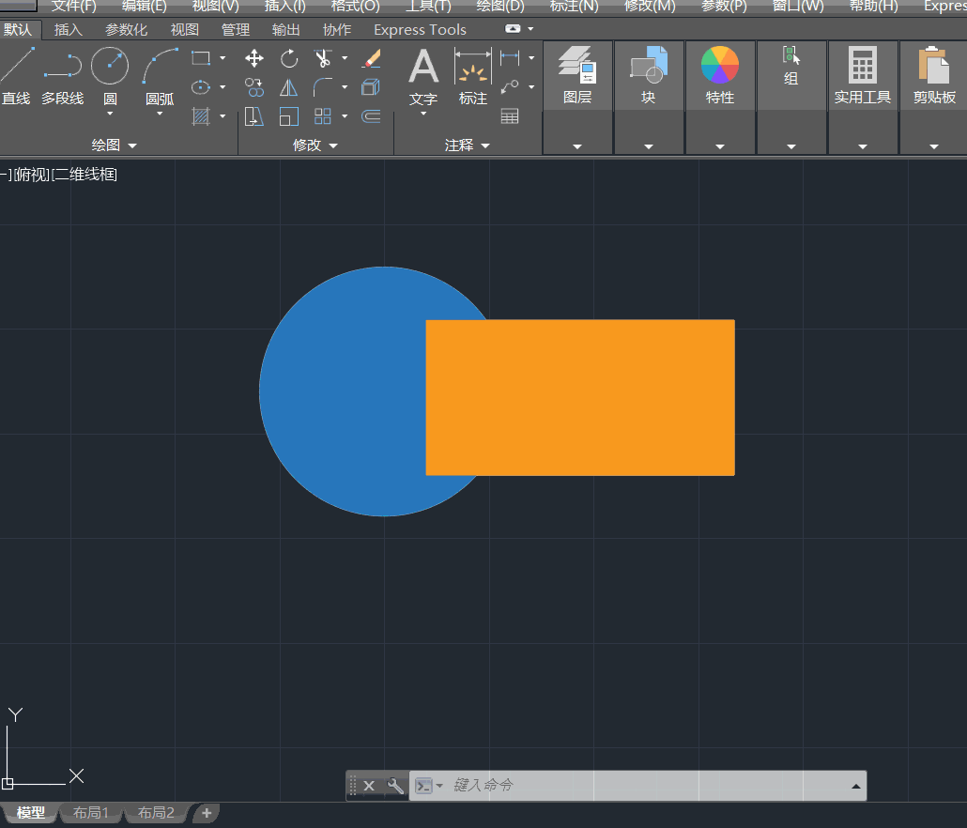Click the command line customize wrench
The width and height of the screenshot is (967, 828).
click(x=395, y=786)
